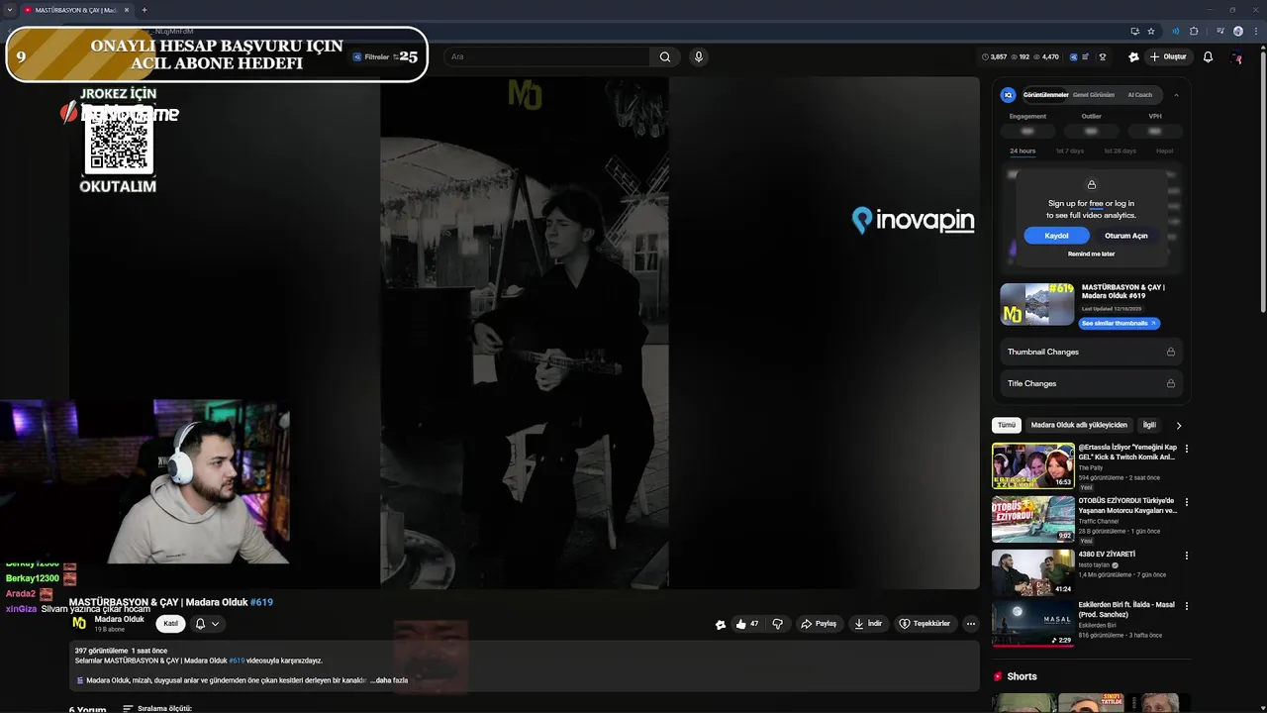Click the vidIQ boost star icon in header

pos(1133,56)
